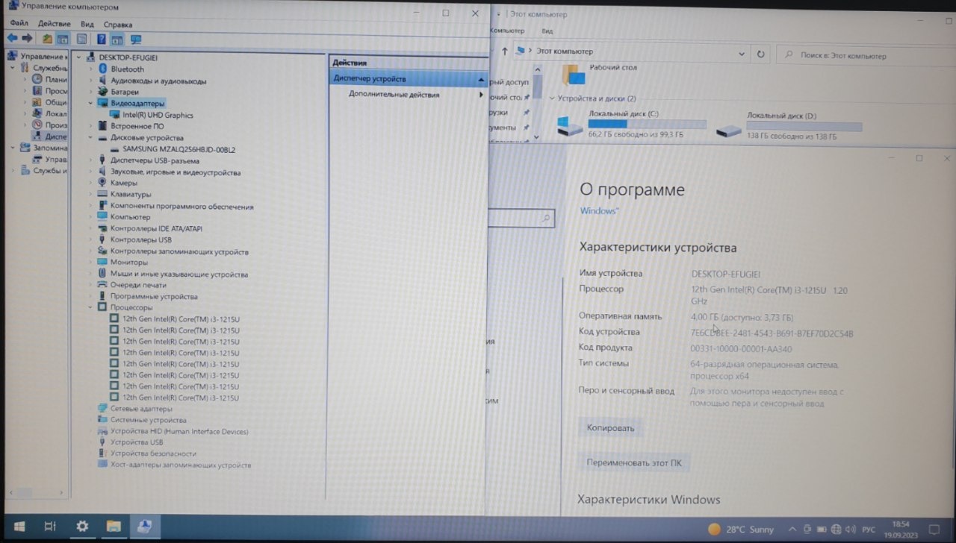The height and width of the screenshot is (543, 956).
Task: Open Task View on the taskbar
Action: pyautogui.click(x=50, y=527)
